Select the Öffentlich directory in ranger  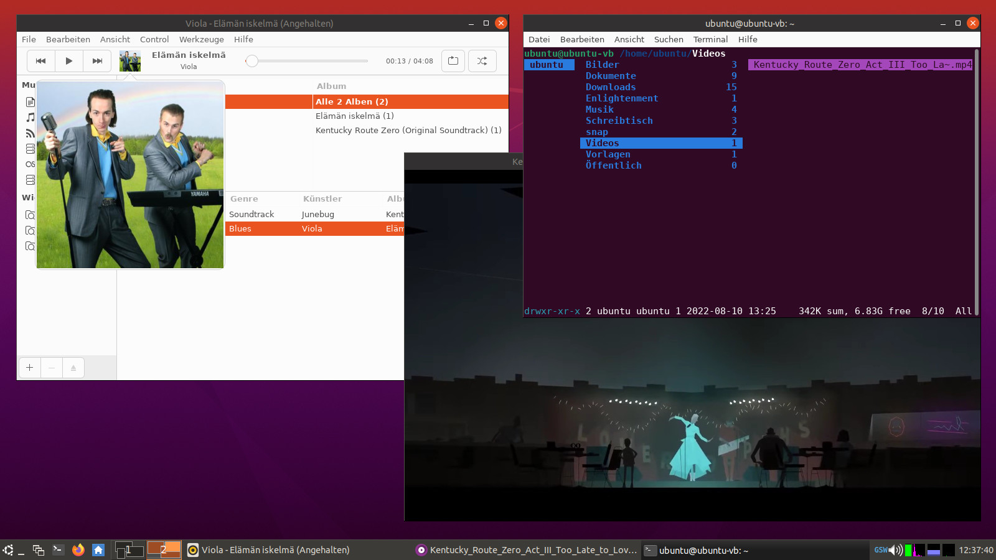tap(661, 166)
